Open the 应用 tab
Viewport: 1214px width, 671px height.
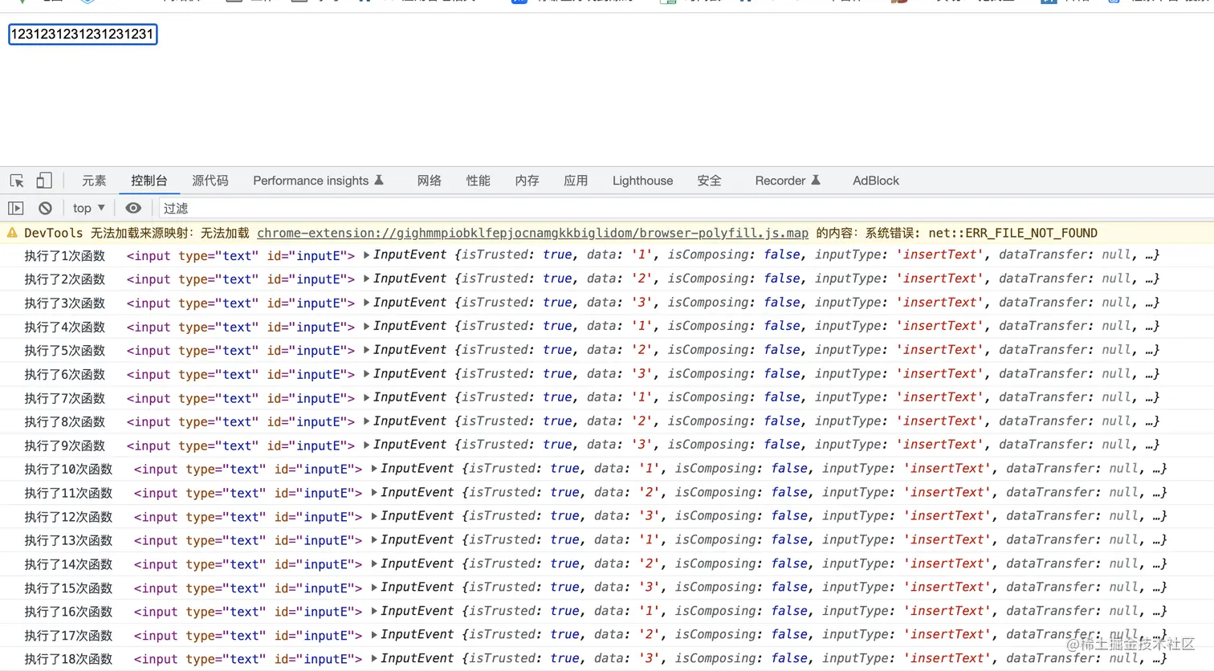tap(576, 181)
